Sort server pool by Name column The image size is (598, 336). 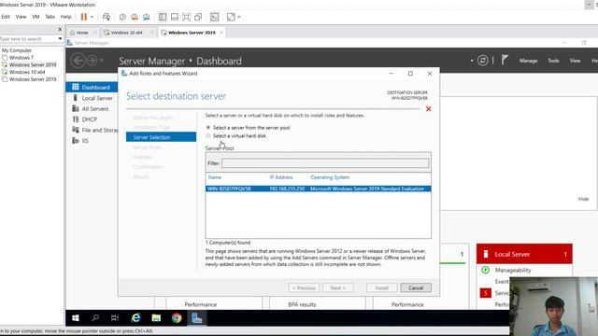215,177
